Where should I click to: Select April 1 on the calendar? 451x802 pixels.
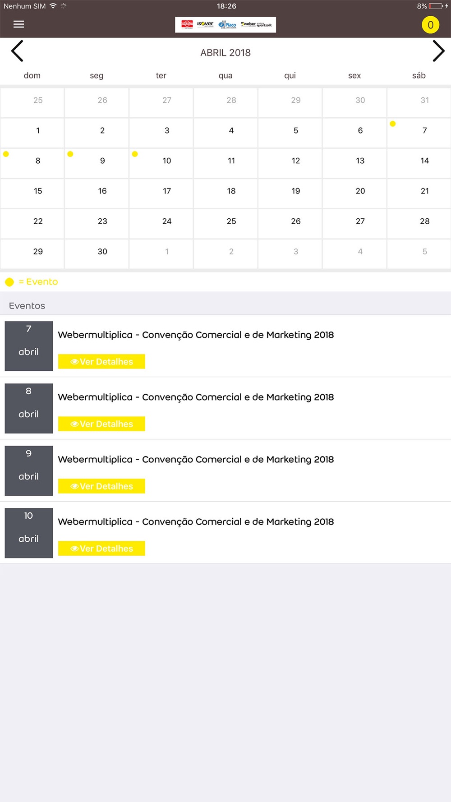(32, 133)
